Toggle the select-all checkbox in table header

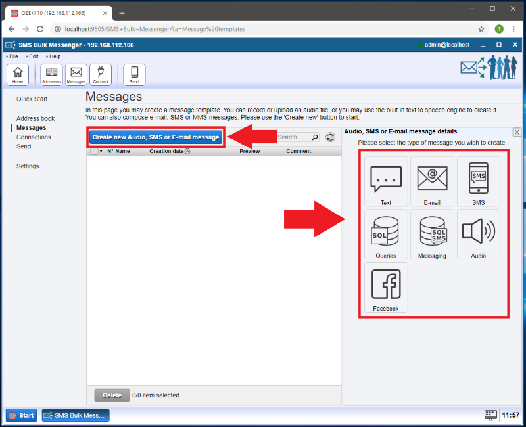point(94,151)
